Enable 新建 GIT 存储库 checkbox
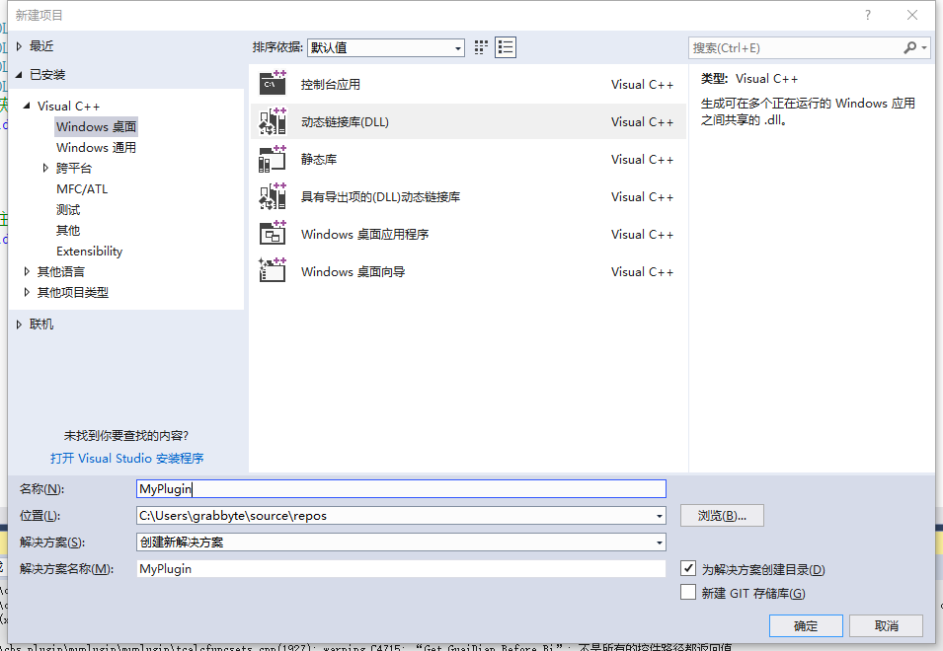Screen dimensions: 943x651 click(688, 592)
